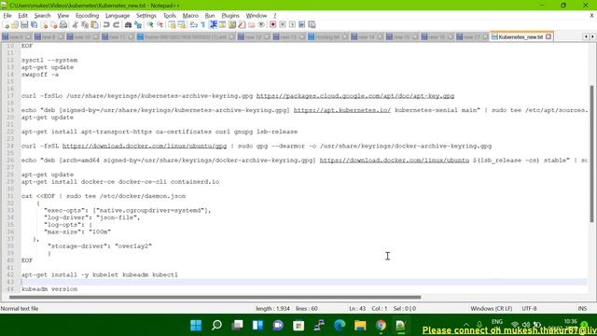Follow the packages.cloud.google.com apt-key.gpg link
The width and height of the screenshot is (597, 336).
click(354, 96)
